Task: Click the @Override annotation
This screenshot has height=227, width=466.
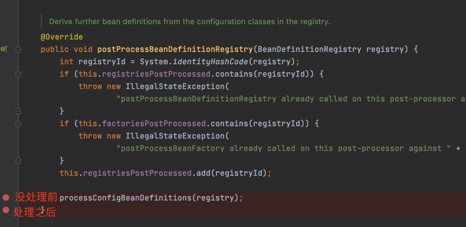Action: click(62, 37)
